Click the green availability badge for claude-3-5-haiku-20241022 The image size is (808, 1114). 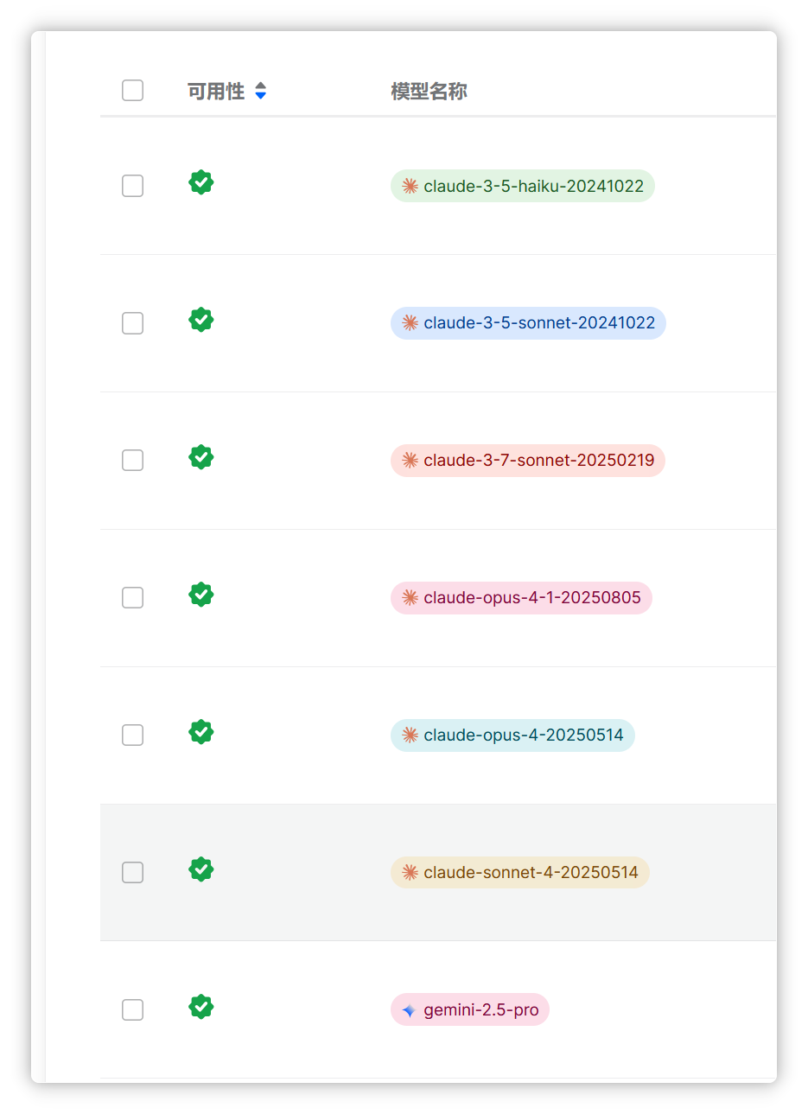pos(201,182)
